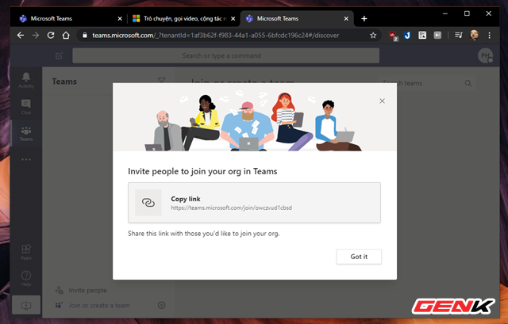The width and height of the screenshot is (508, 324).
Task: Switch to the Trò chuyện, gọi video tab
Action: [x=183, y=18]
